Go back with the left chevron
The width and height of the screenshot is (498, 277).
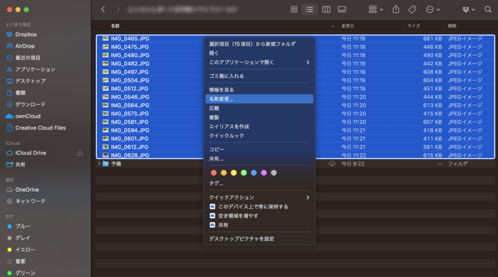pyautogui.click(x=103, y=9)
